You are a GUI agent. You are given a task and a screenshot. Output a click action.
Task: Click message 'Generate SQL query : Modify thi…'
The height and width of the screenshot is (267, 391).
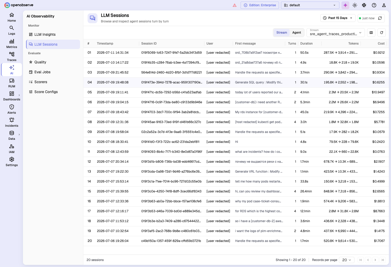point(259,82)
